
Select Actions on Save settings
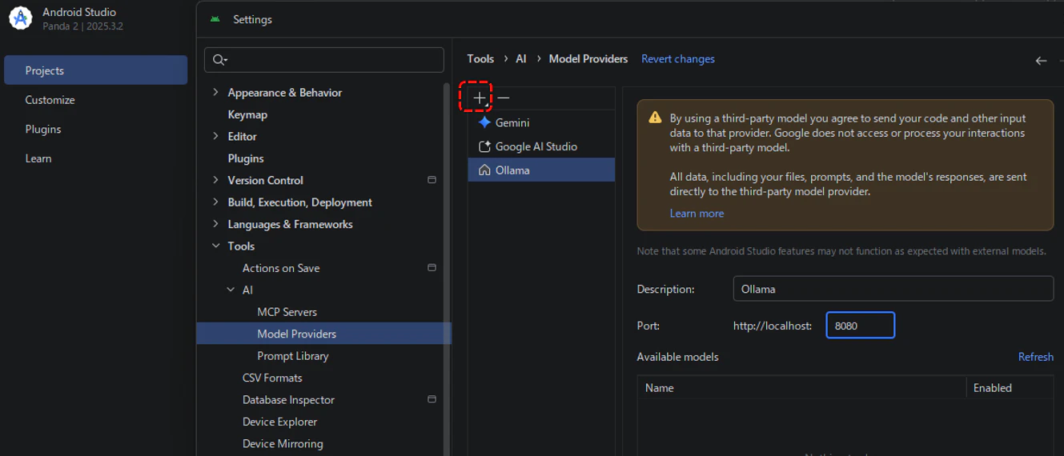pos(281,268)
